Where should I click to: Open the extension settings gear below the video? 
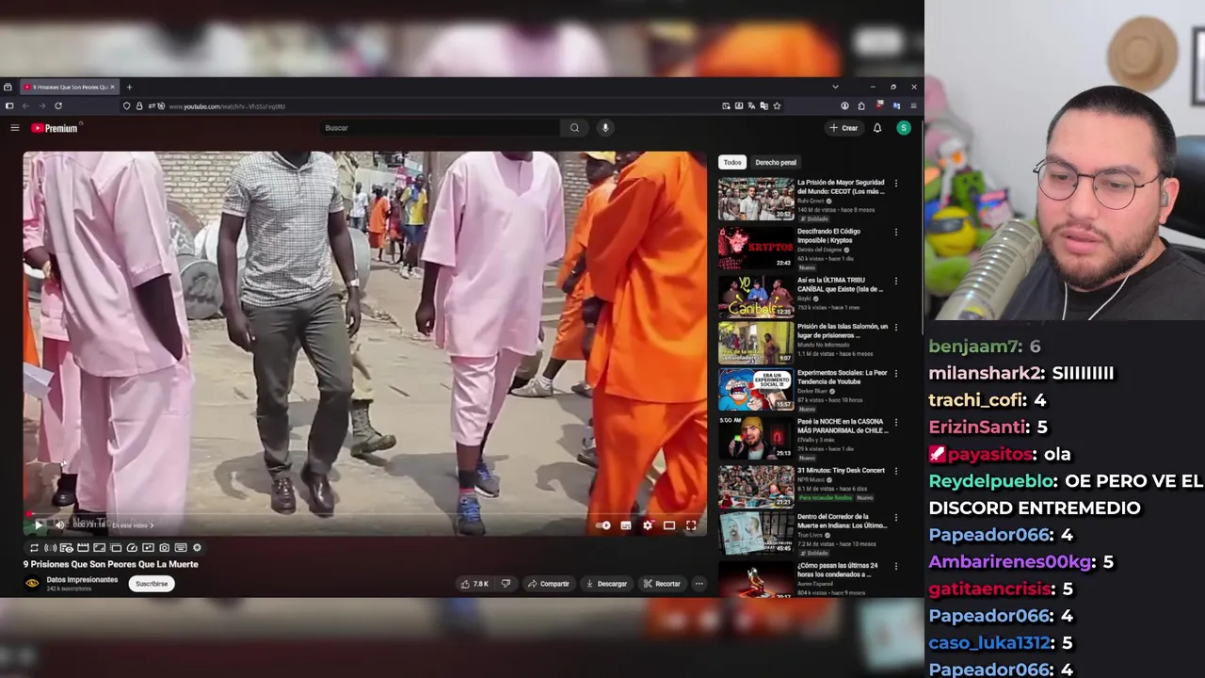pyautogui.click(x=197, y=548)
